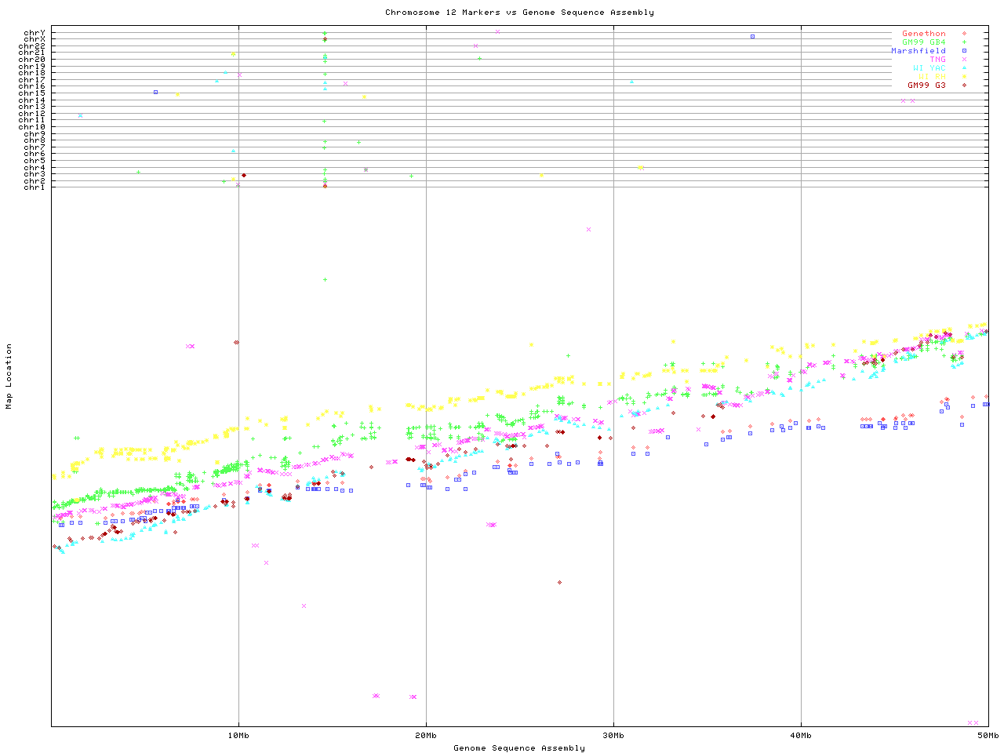The width and height of the screenshot is (1004, 753).
Task: Click the cyan triangle WI YAC legend marker
Action: pyautogui.click(x=964, y=68)
